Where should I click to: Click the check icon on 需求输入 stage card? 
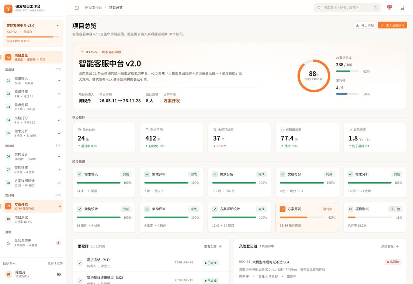point(79,174)
